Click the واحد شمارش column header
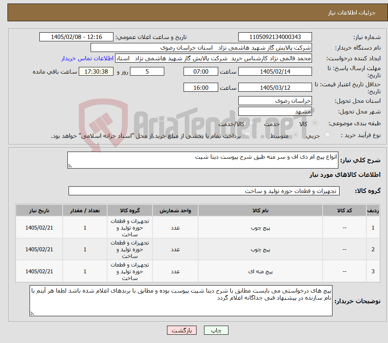 tap(175, 210)
